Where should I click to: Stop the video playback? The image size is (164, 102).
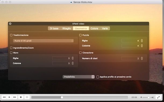point(21,97)
